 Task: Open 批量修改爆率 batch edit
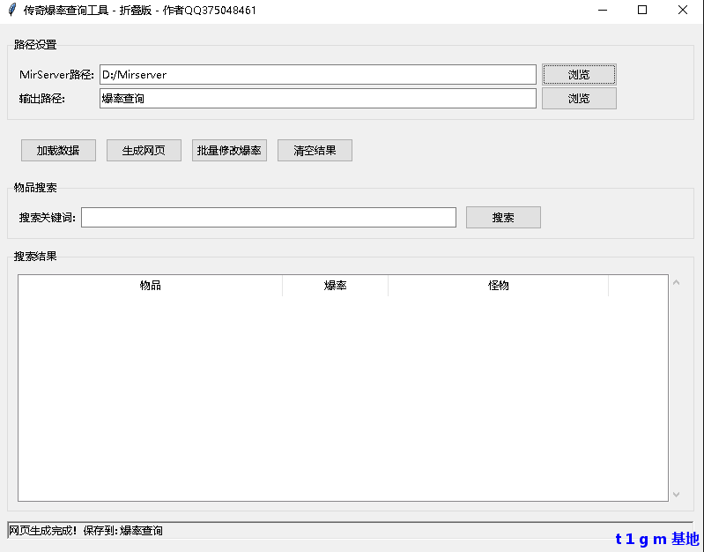(x=229, y=150)
